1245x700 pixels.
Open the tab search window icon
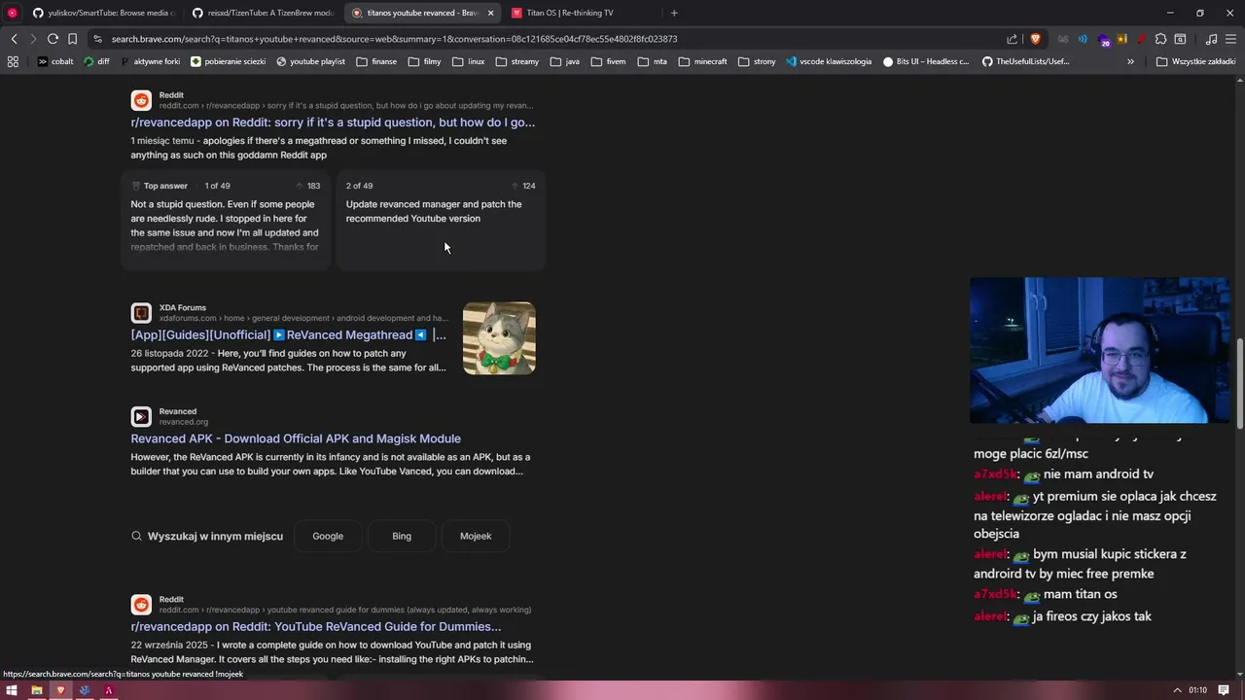(x=1180, y=39)
